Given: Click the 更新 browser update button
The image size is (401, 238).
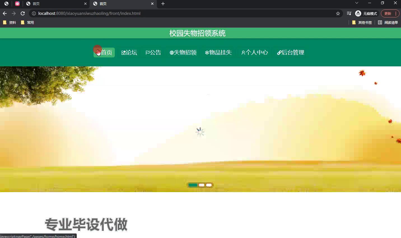Looking at the screenshot, I should click(388, 13).
